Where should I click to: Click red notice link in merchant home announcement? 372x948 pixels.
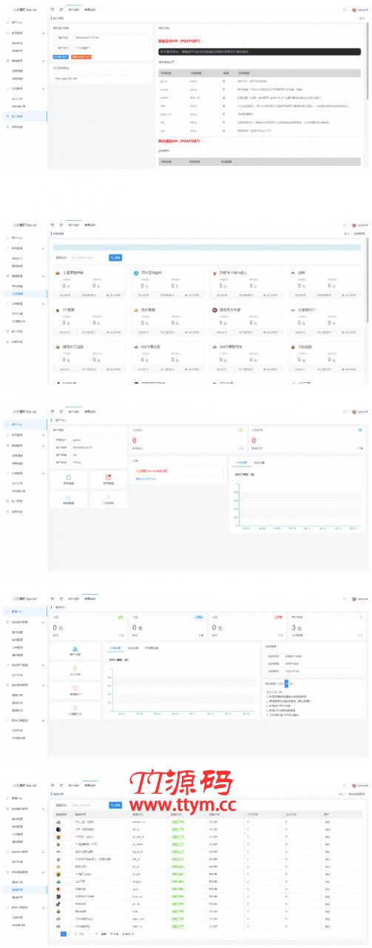152,470
